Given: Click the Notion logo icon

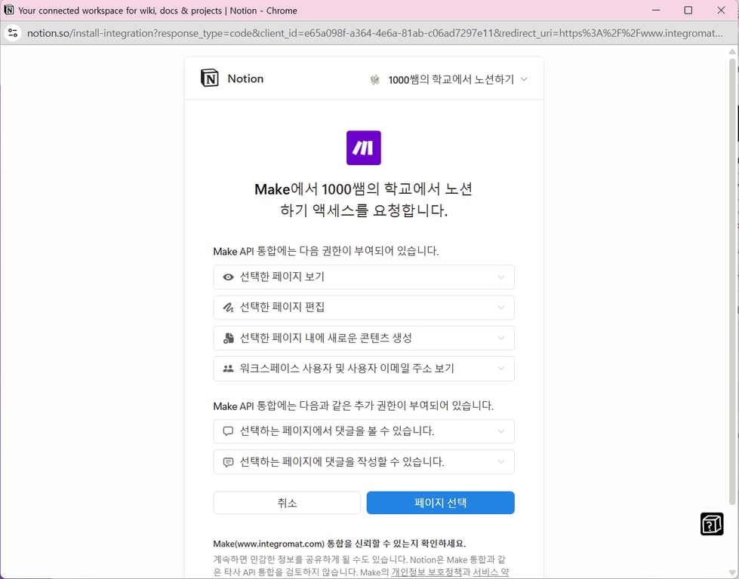Looking at the screenshot, I should click(209, 78).
